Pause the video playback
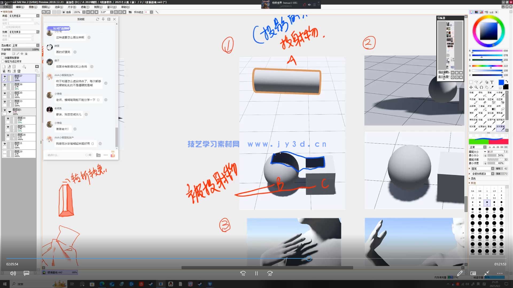 point(256,273)
